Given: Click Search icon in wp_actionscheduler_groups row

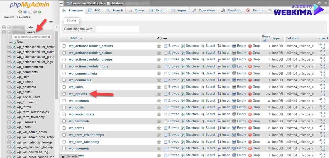Looking at the screenshot, I should 203,59.
